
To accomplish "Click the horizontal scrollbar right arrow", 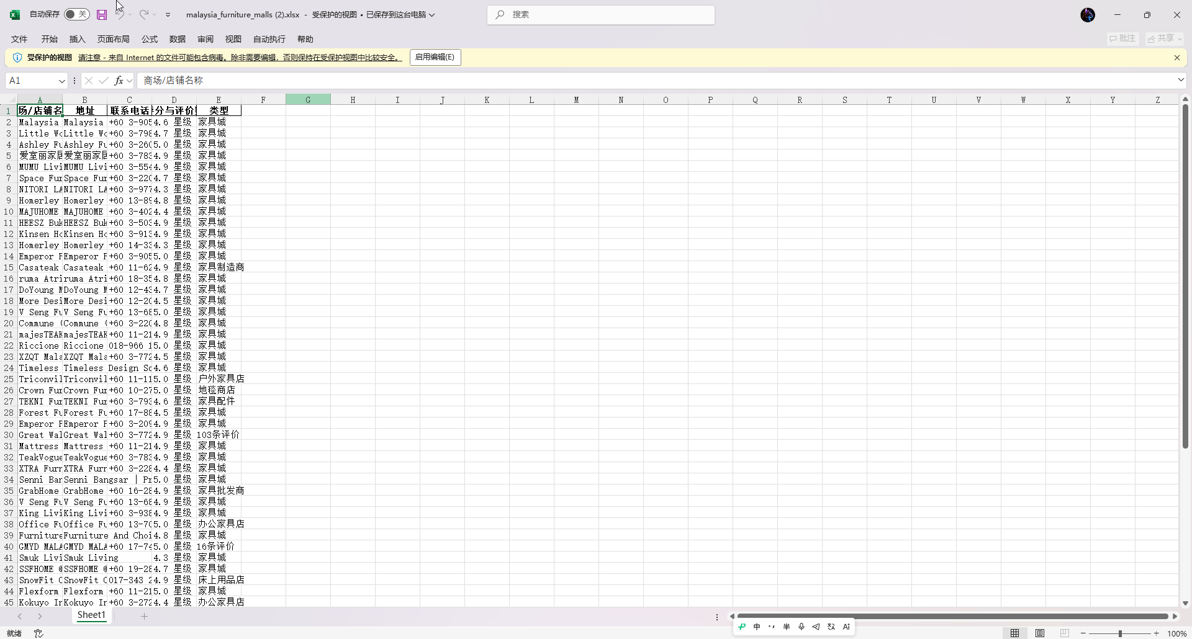I will (1175, 616).
